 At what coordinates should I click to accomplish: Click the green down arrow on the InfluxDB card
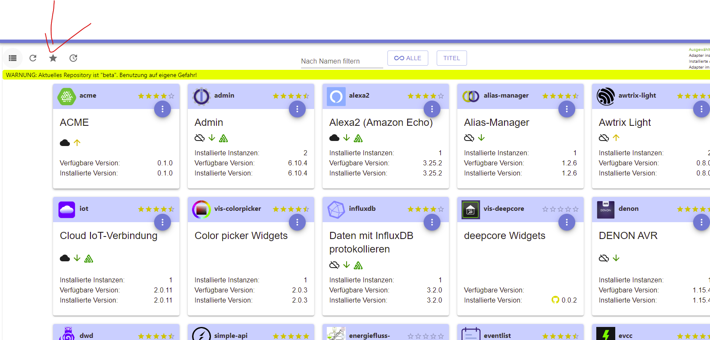coord(347,265)
